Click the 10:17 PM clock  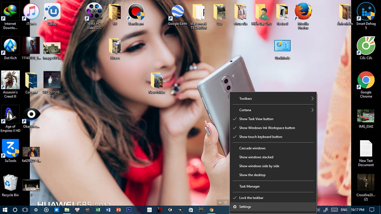pyautogui.click(x=358, y=210)
